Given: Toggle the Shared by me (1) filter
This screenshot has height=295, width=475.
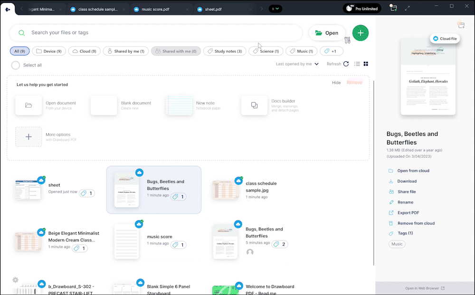Looking at the screenshot, I should coord(126,51).
